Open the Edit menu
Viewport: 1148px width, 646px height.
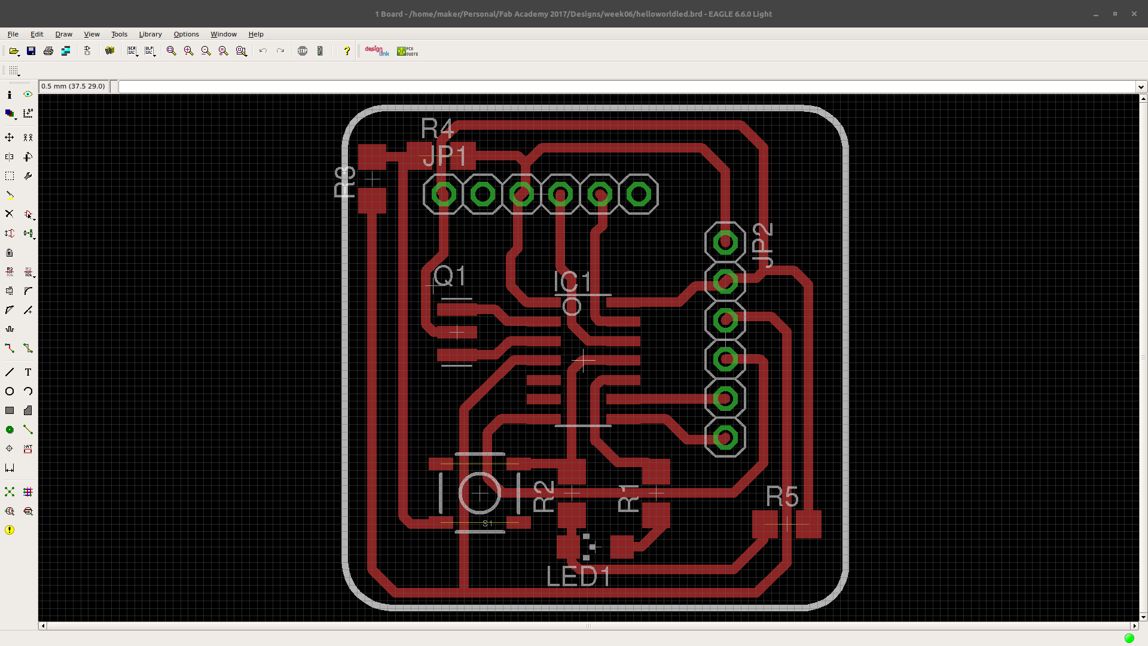[x=37, y=34]
